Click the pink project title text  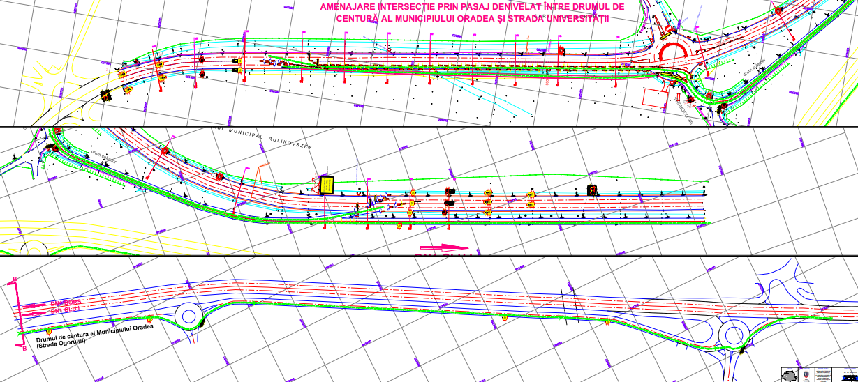pos(471,12)
